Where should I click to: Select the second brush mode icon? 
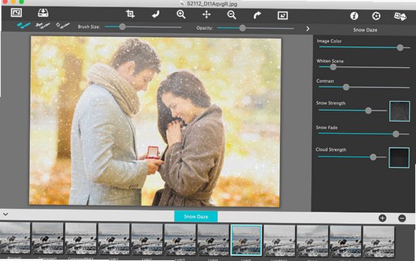point(43,25)
